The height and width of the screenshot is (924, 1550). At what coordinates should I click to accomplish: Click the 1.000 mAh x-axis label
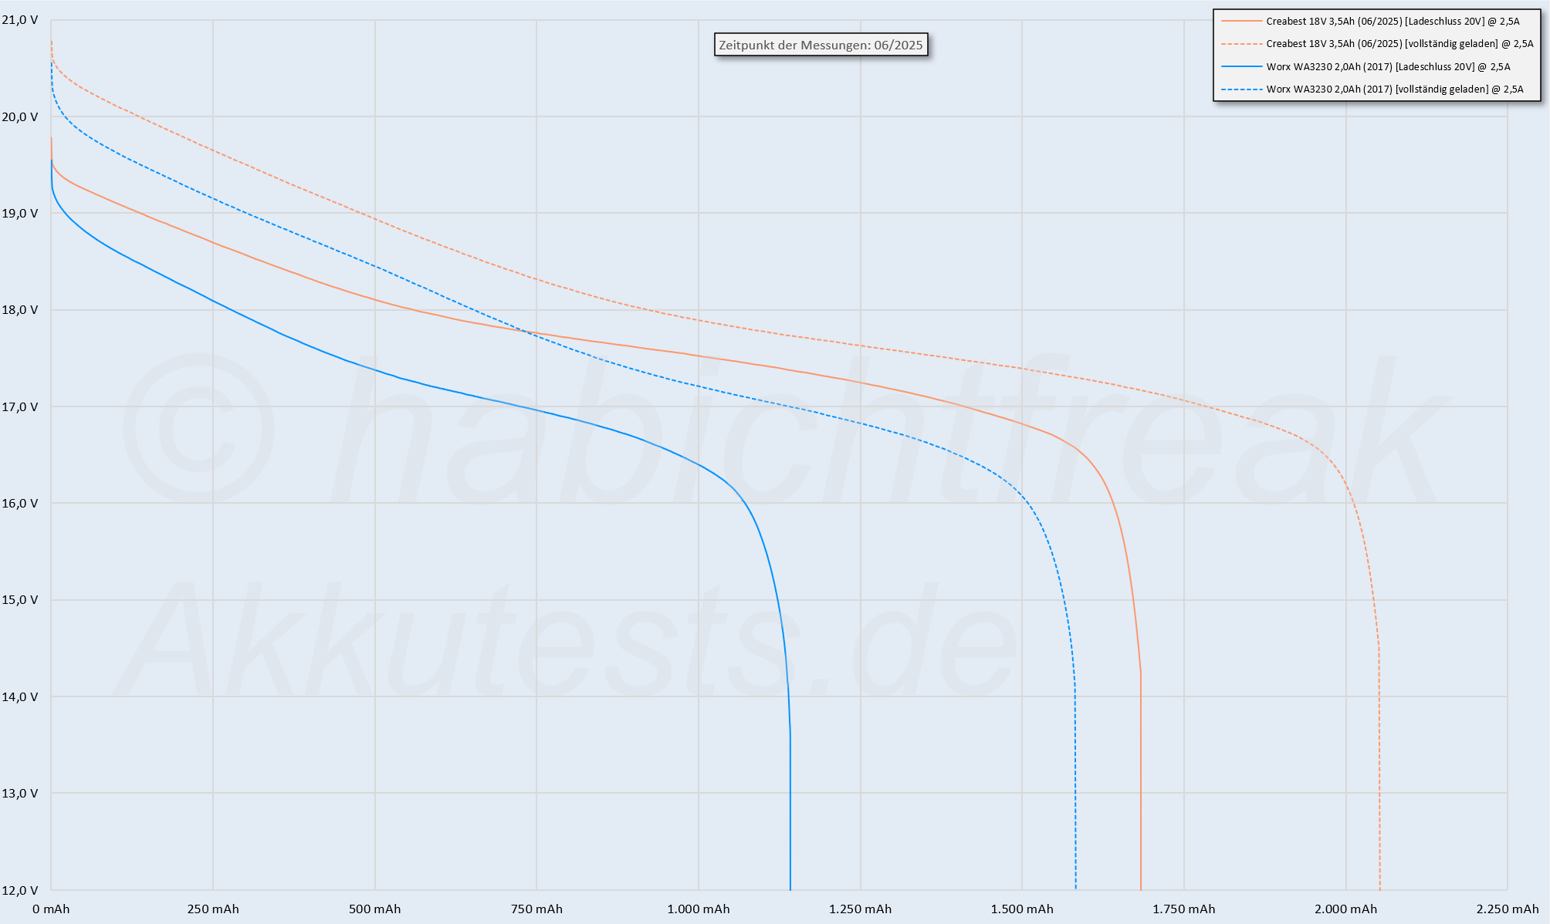699,909
